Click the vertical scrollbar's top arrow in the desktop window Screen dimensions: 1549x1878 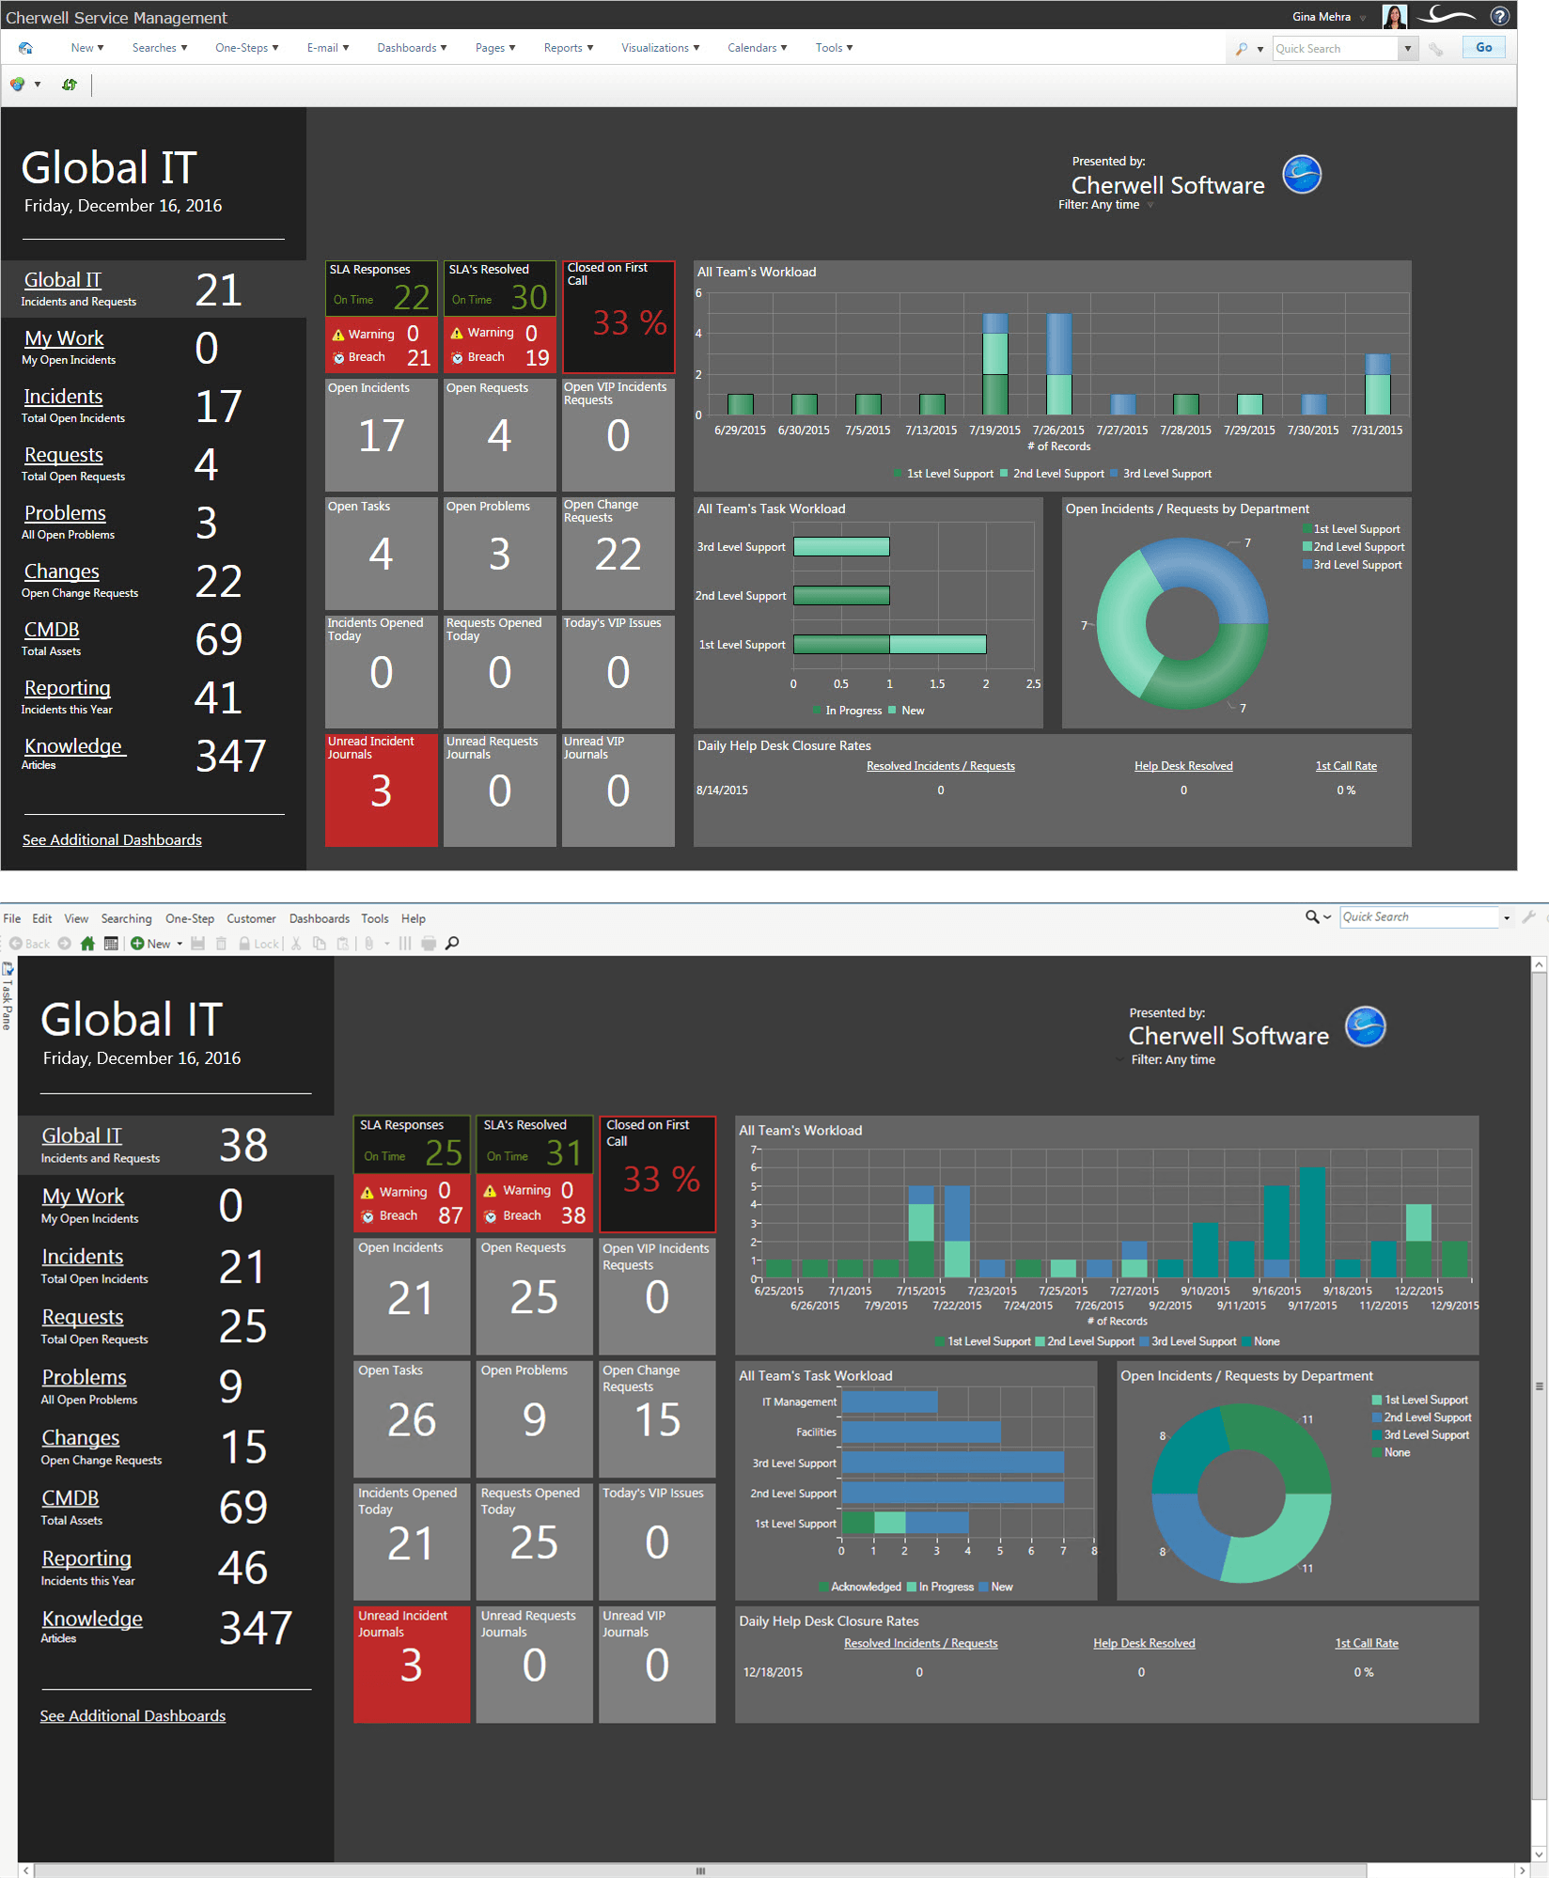point(1540,965)
